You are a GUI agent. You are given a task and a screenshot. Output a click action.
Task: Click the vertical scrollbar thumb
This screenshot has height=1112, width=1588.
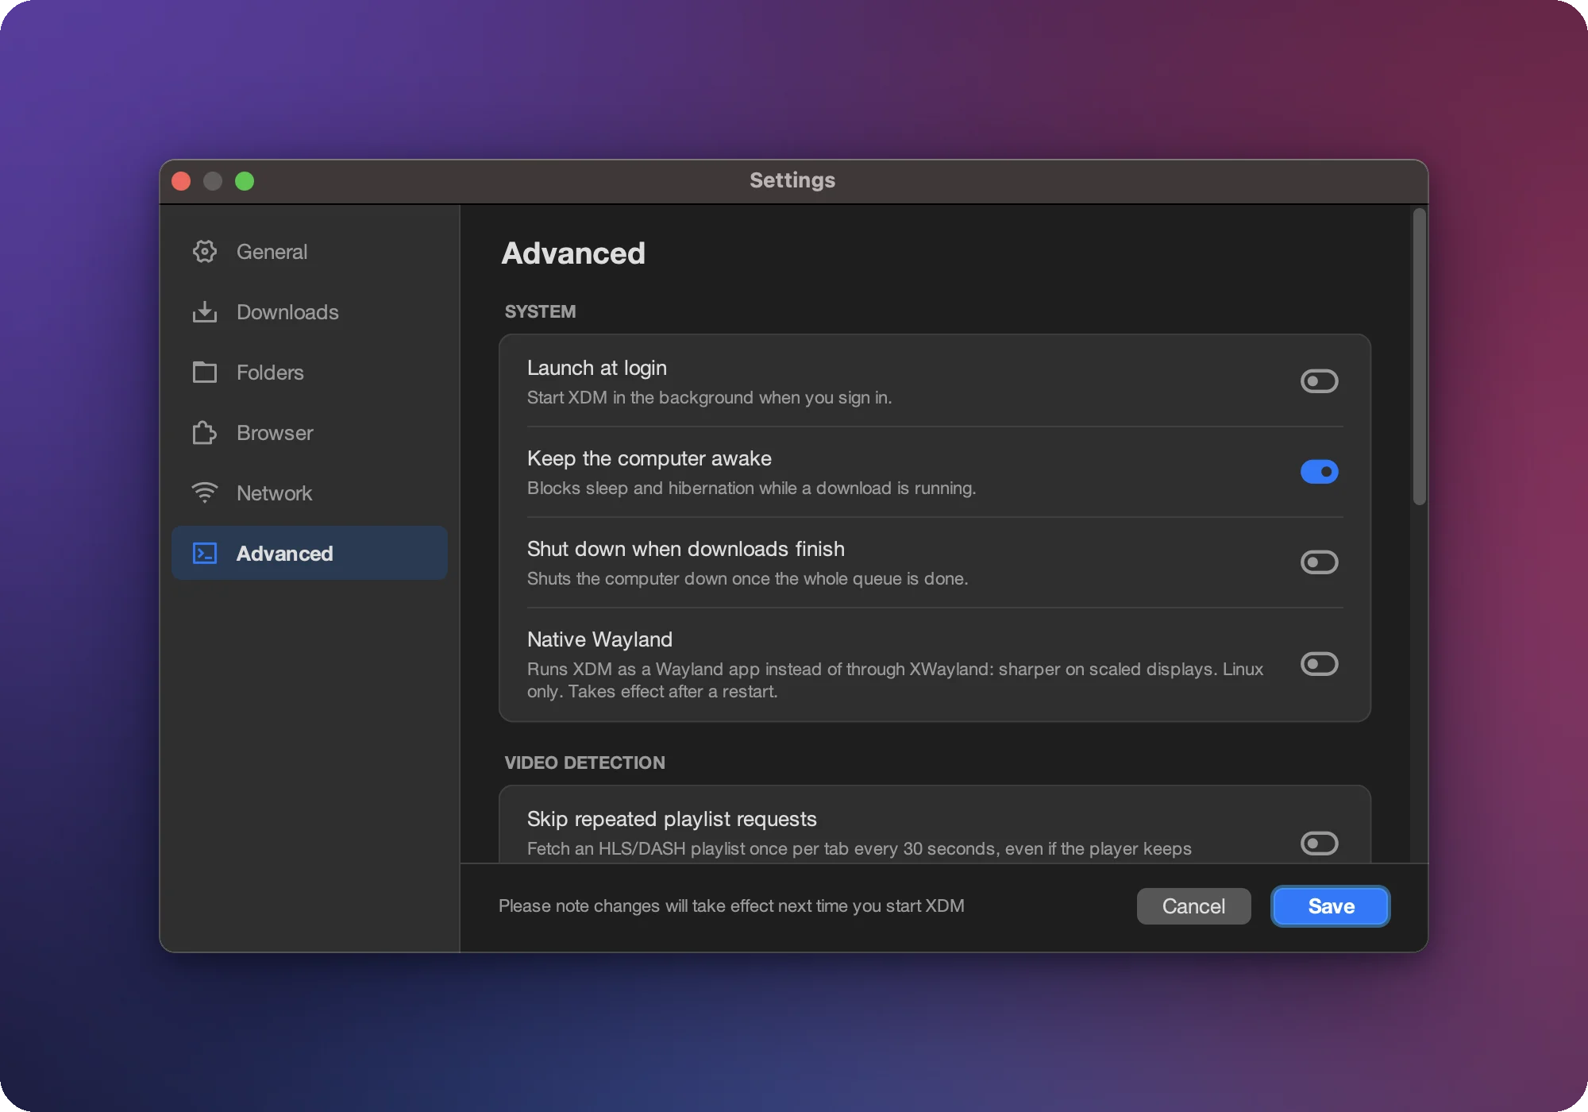pyautogui.click(x=1419, y=357)
